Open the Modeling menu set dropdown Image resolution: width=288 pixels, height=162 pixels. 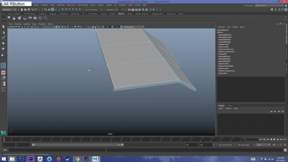point(9,10)
